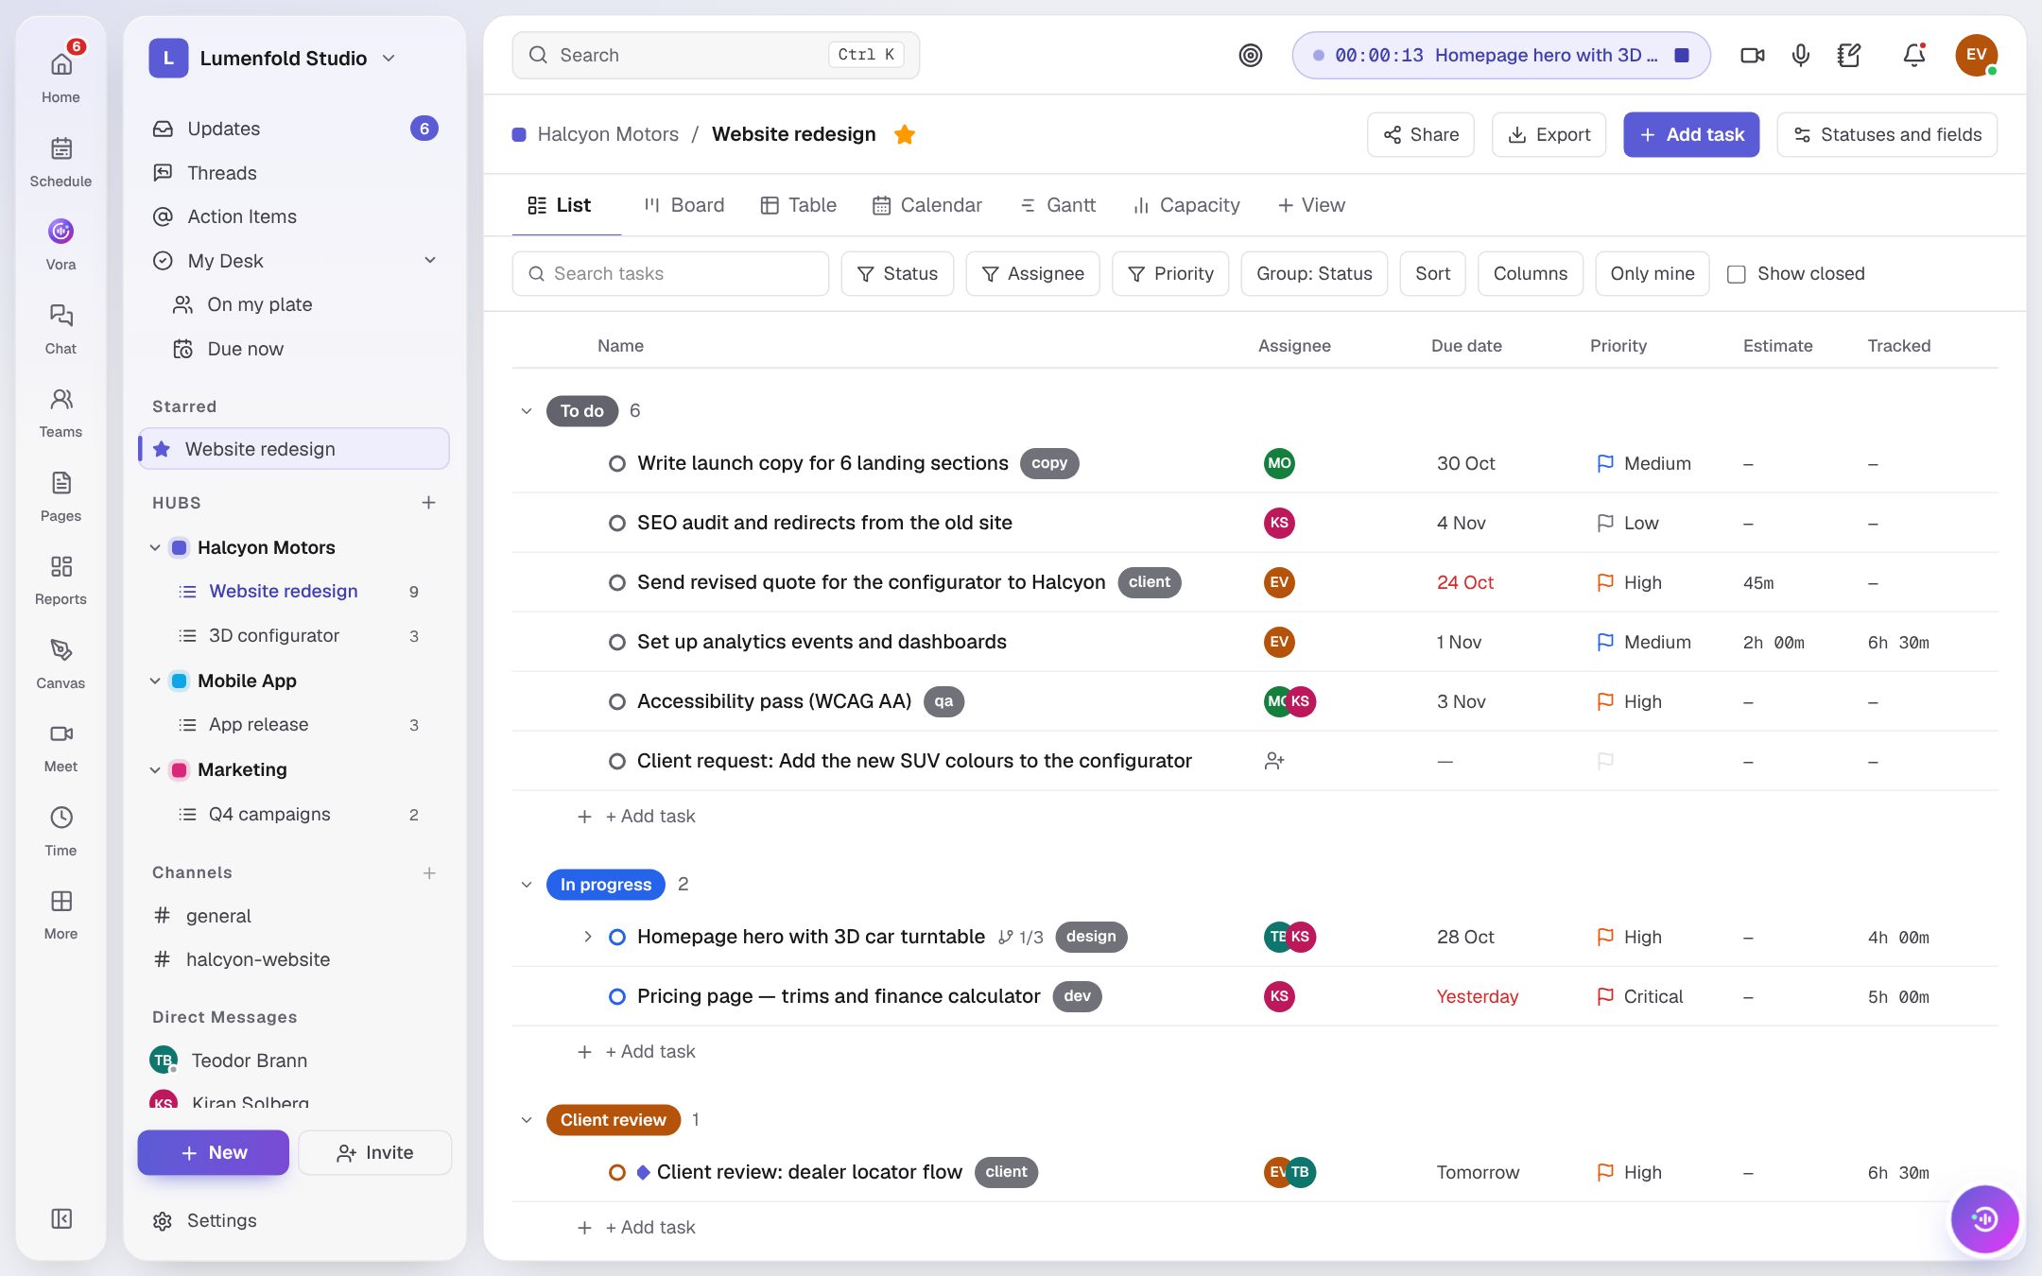Image resolution: width=2042 pixels, height=1276 pixels.
Task: Assign someone to the SUV colours task
Action: (1274, 761)
